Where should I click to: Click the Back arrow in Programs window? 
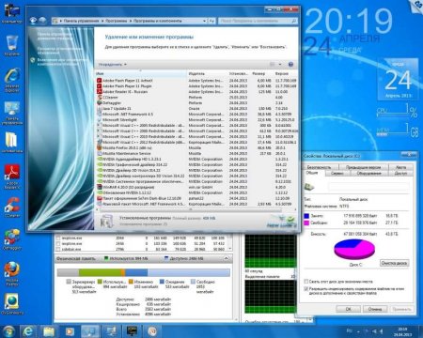(33, 21)
